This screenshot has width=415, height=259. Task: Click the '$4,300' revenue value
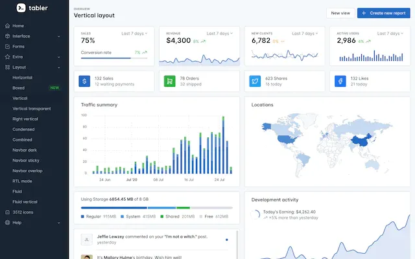pos(178,40)
